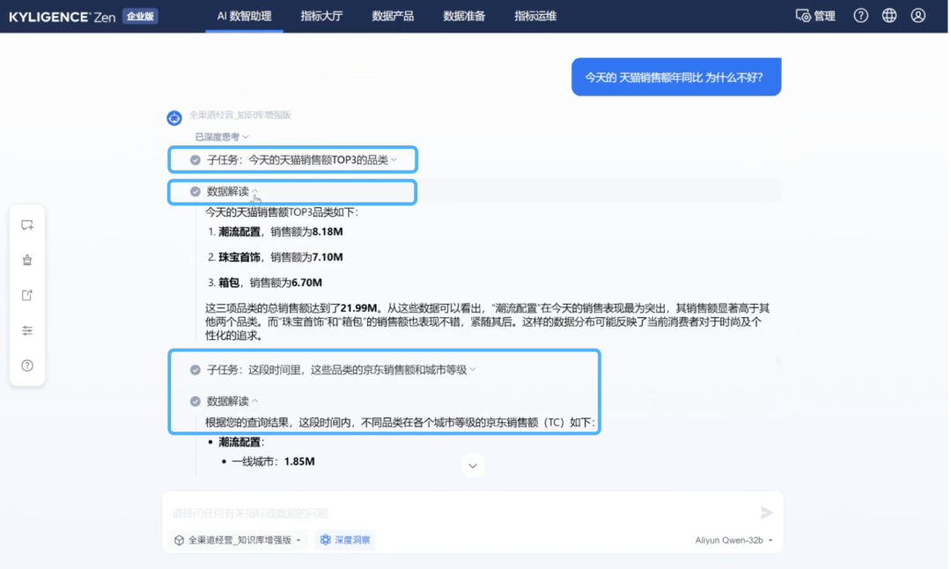Open the 数据准备 tab
The height and width of the screenshot is (569, 951).
coord(464,17)
